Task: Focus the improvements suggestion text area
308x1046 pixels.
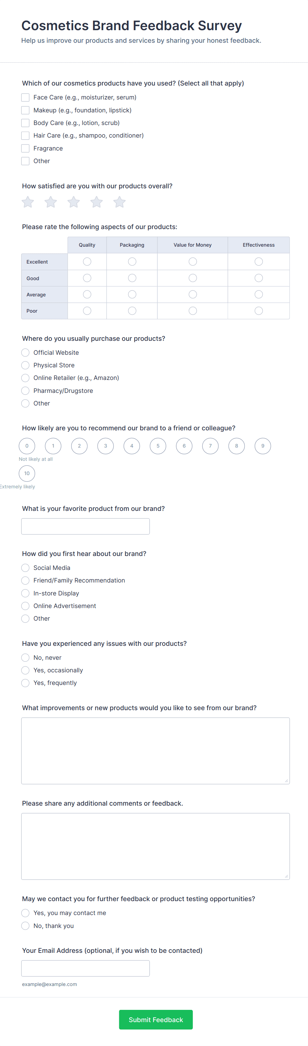Action: click(155, 750)
